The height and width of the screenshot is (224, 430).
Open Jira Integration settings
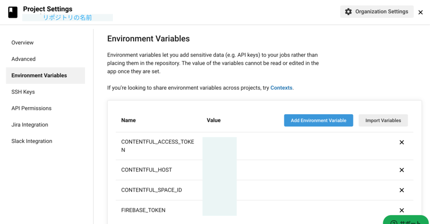point(30,125)
